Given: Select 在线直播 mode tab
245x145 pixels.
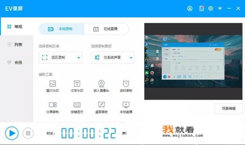Looking at the screenshot, I should point(106,29).
